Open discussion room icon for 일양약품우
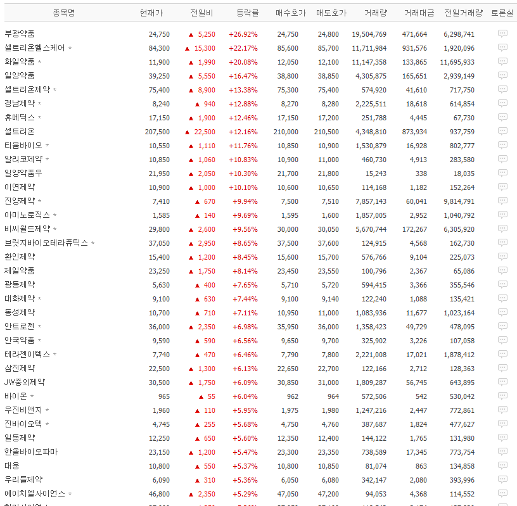Image resolution: width=517 pixels, height=506 pixels. click(502, 173)
